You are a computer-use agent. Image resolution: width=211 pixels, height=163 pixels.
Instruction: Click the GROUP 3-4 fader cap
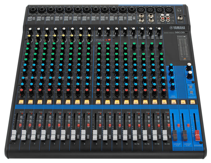click(x=185, y=135)
